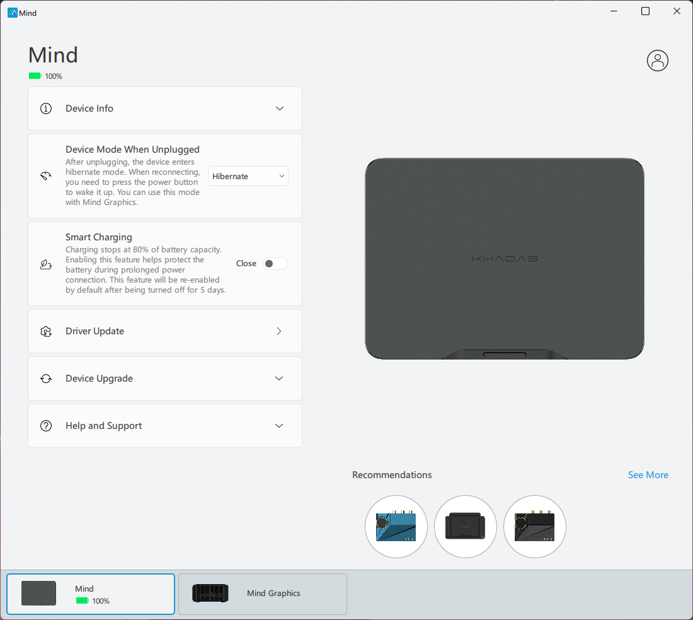Viewport: 693px width, 620px height.
Task: Click the Device Info circled-i icon
Action: (46, 108)
